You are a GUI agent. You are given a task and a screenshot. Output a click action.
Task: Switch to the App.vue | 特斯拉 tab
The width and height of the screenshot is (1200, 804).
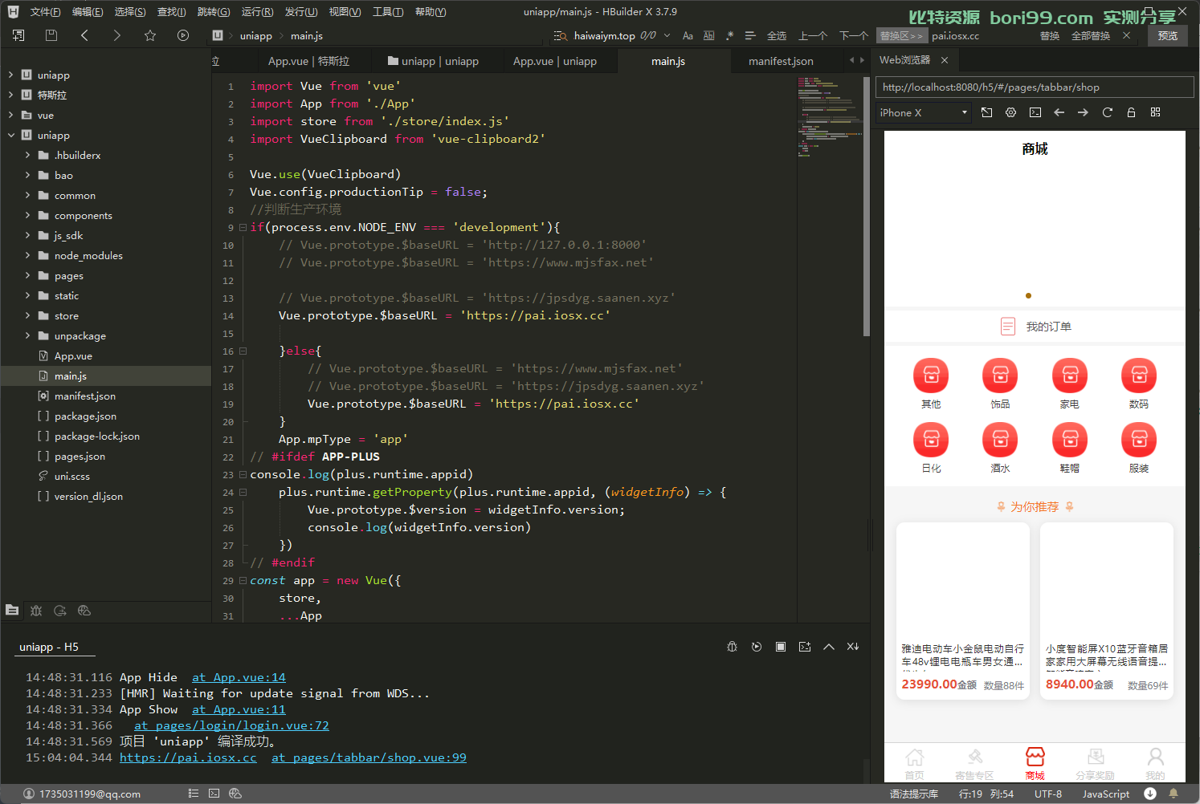(308, 61)
